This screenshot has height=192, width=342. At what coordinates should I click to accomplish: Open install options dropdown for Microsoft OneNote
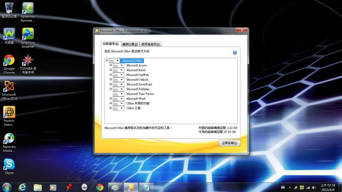click(119, 75)
